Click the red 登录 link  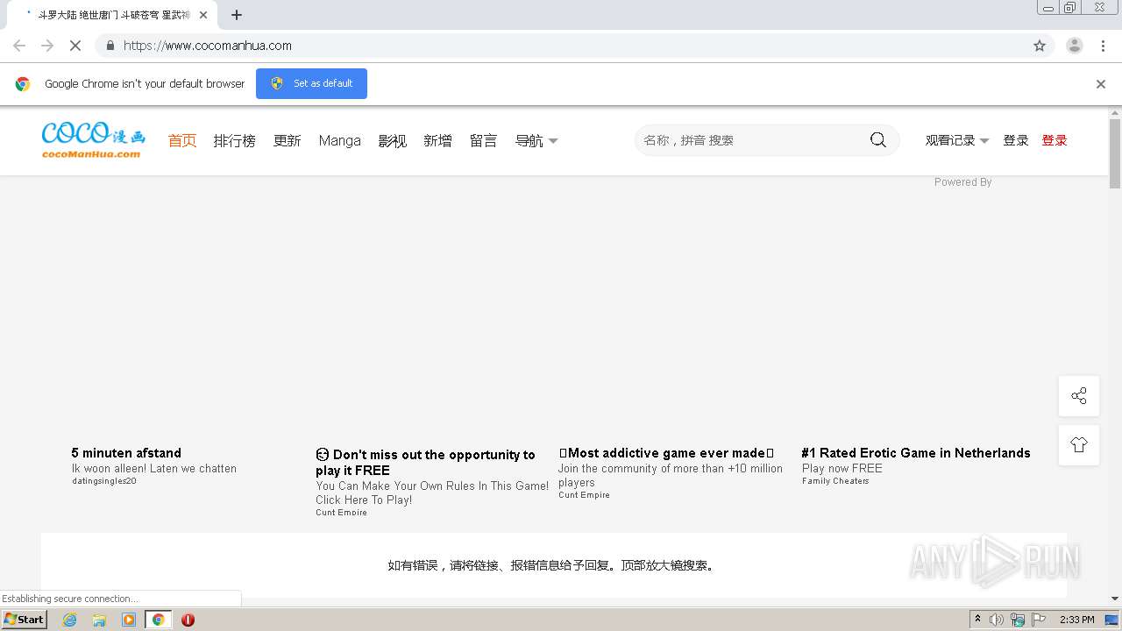[x=1055, y=140]
